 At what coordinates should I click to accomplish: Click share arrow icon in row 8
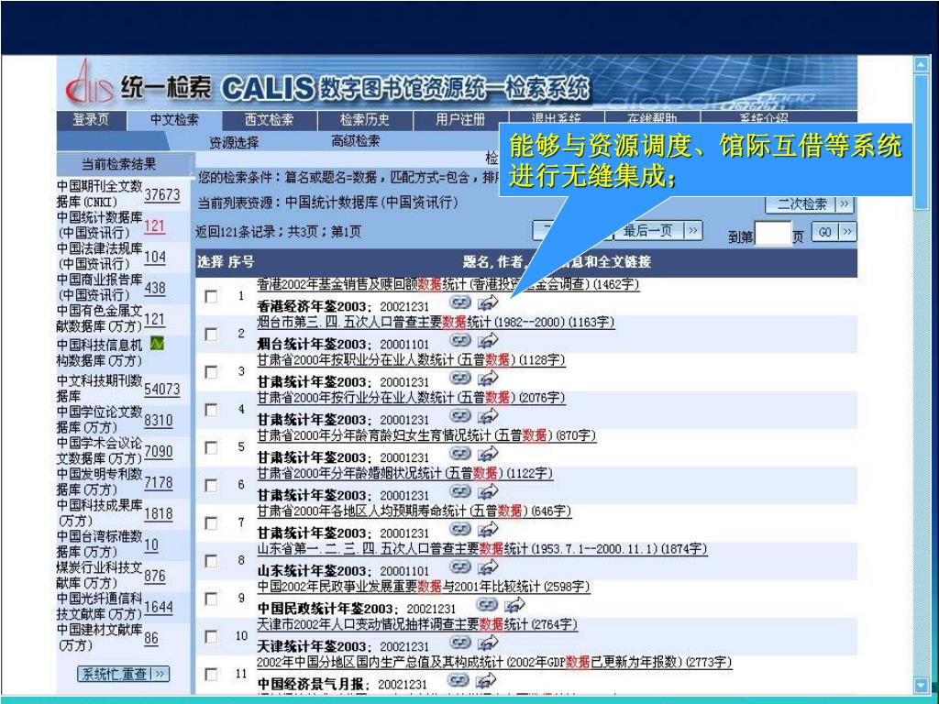click(488, 566)
